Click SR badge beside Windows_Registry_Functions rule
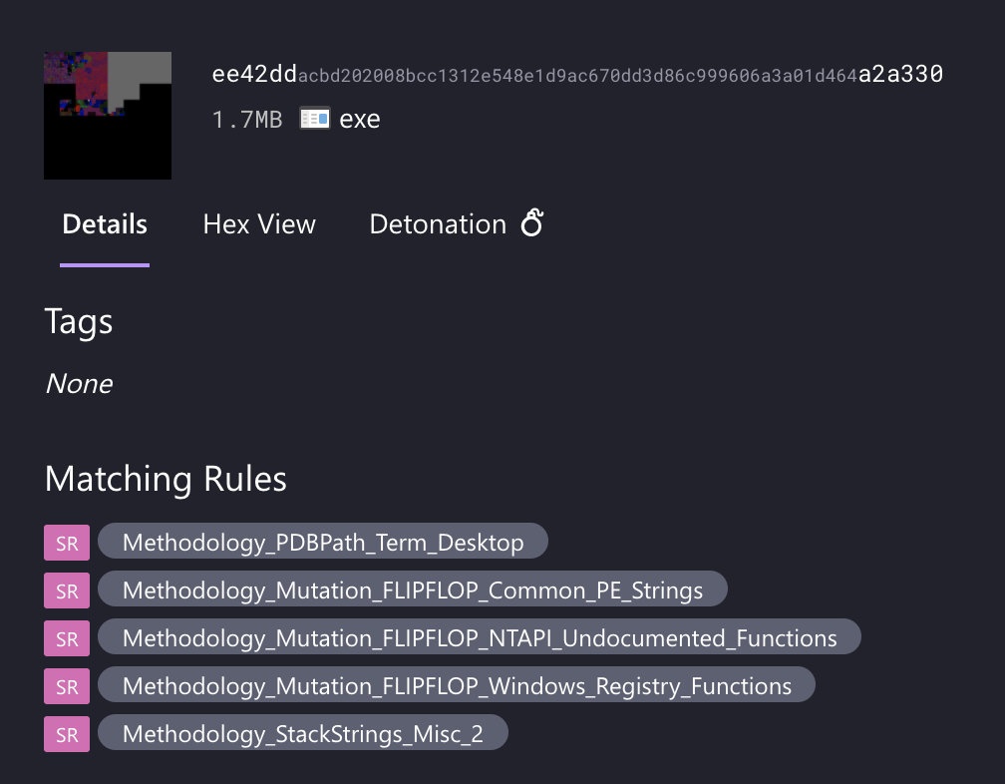Screen dimensions: 1005x784 (x=67, y=686)
